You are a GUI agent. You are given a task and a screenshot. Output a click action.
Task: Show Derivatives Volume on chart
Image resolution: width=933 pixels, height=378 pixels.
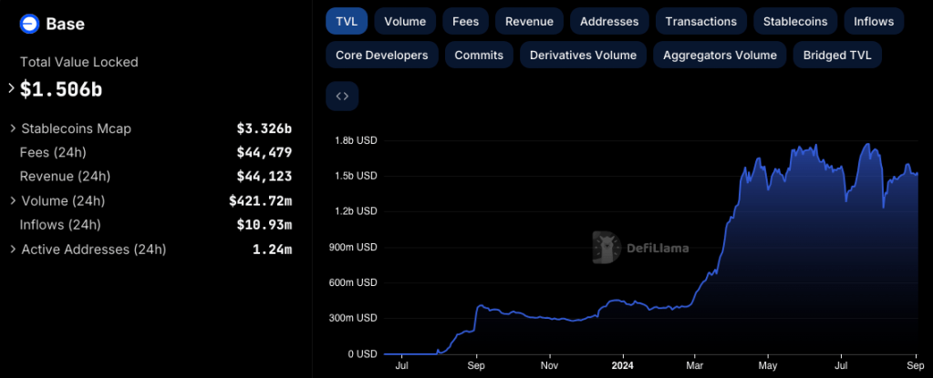pos(583,55)
